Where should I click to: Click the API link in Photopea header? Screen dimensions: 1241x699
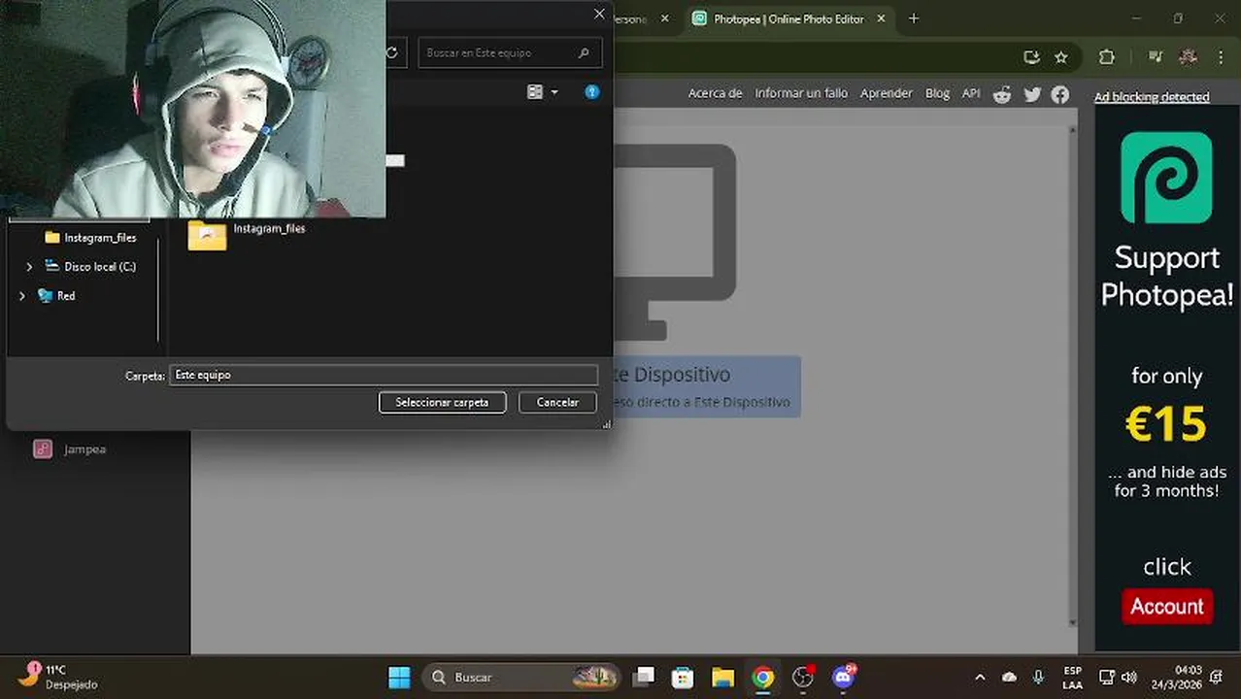click(971, 93)
